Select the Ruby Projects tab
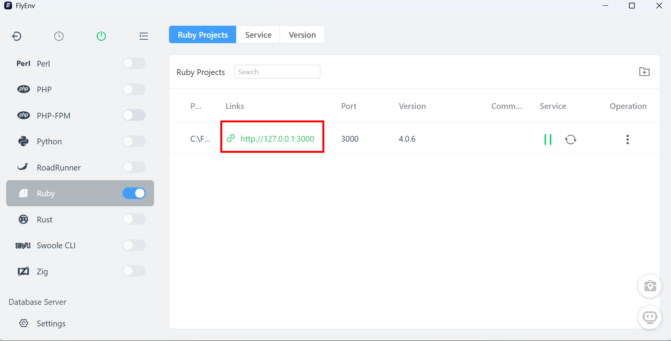The height and width of the screenshot is (341, 671). (203, 35)
